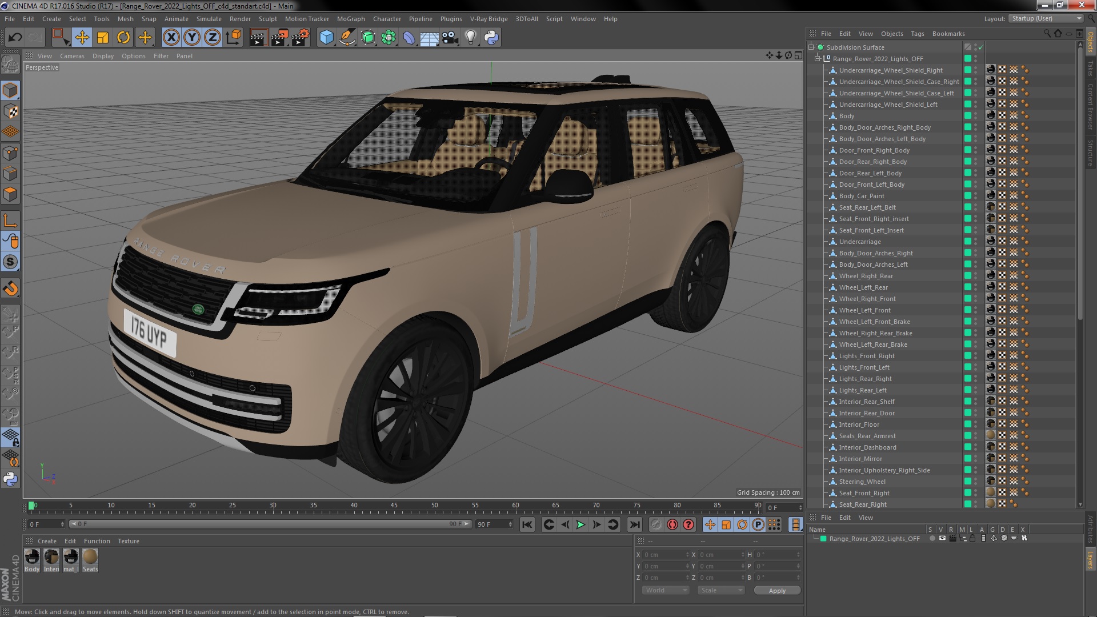The height and width of the screenshot is (617, 1097).
Task: Switch to the Layers side tab
Action: click(1090, 560)
